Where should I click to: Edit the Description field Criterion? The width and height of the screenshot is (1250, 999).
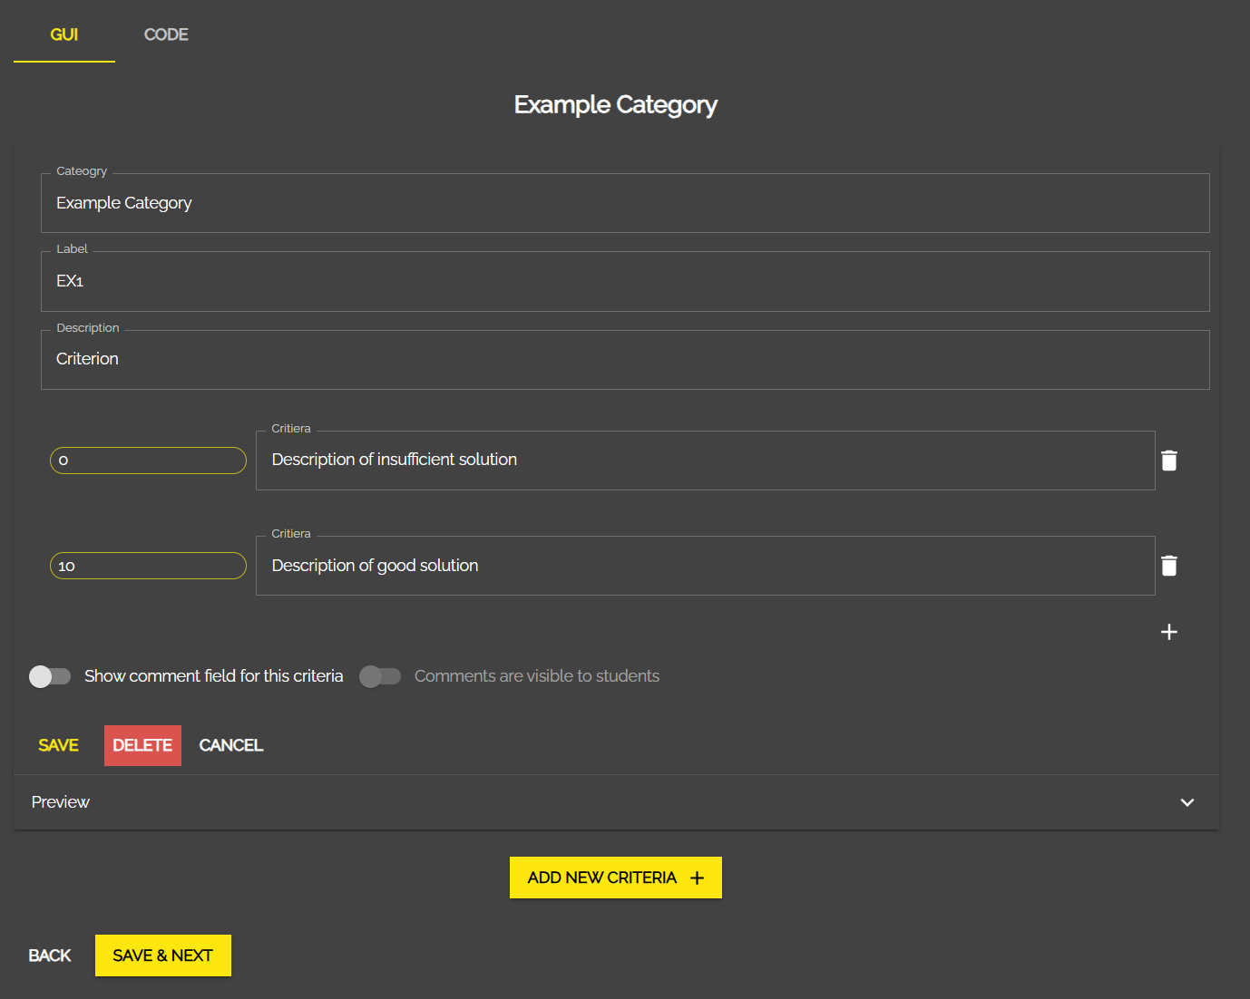(625, 360)
